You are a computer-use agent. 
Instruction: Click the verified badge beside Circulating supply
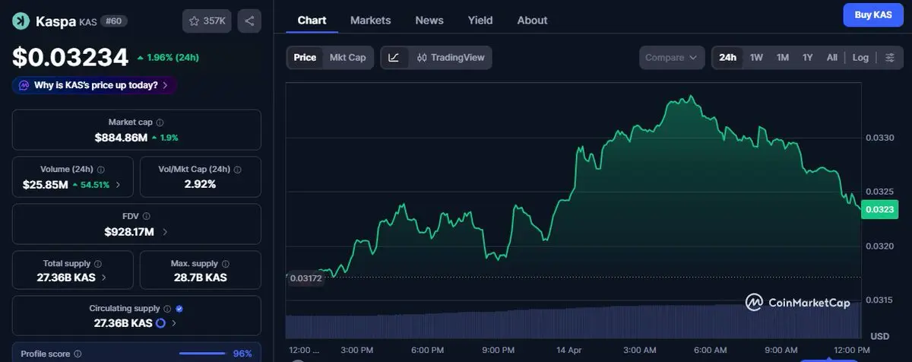tap(179, 309)
